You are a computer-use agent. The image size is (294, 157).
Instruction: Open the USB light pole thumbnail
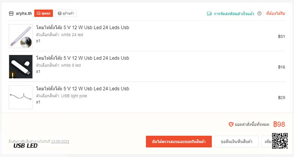(21, 97)
